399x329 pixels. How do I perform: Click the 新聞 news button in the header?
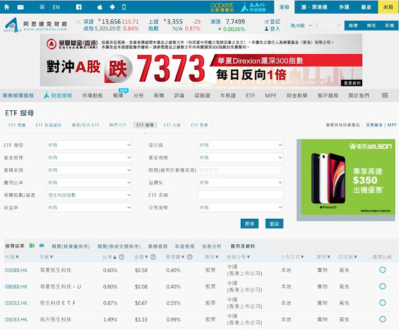(x=389, y=26)
